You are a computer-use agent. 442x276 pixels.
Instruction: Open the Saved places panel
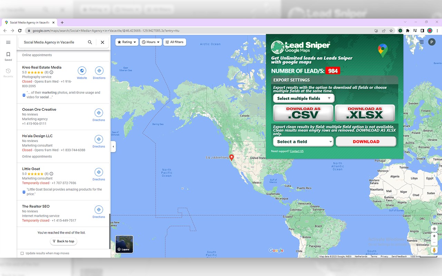[8, 56]
